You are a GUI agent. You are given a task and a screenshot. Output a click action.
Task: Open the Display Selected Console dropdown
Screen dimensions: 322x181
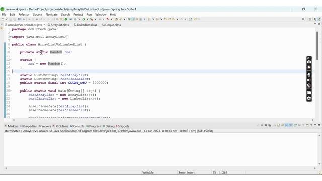(303, 125)
